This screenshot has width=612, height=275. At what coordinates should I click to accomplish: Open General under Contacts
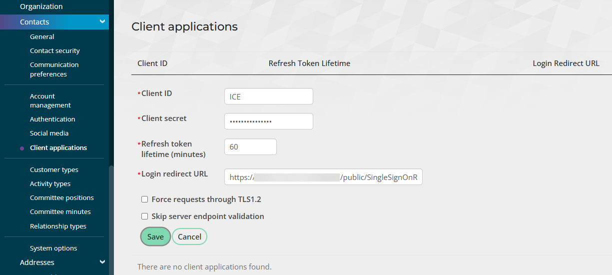(42, 36)
